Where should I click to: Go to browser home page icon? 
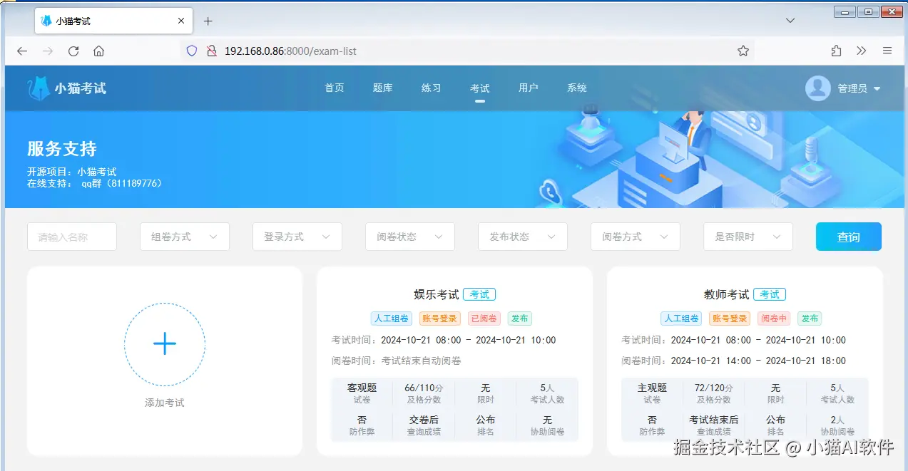coord(99,51)
